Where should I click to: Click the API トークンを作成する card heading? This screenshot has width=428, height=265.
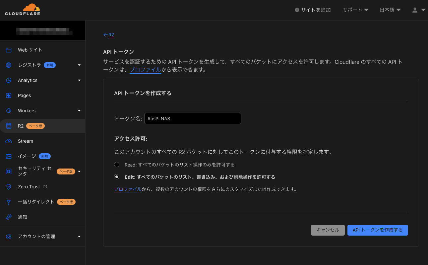pos(143,93)
